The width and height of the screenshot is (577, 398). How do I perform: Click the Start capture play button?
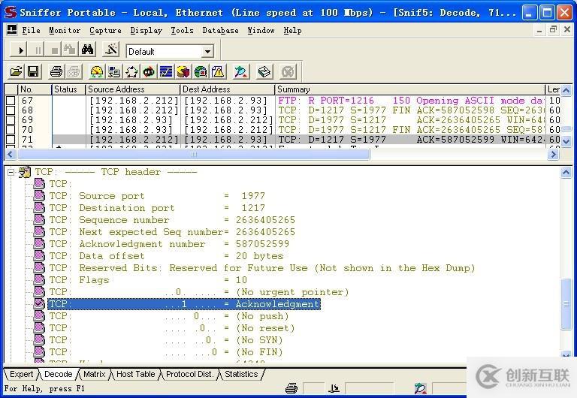(20, 50)
